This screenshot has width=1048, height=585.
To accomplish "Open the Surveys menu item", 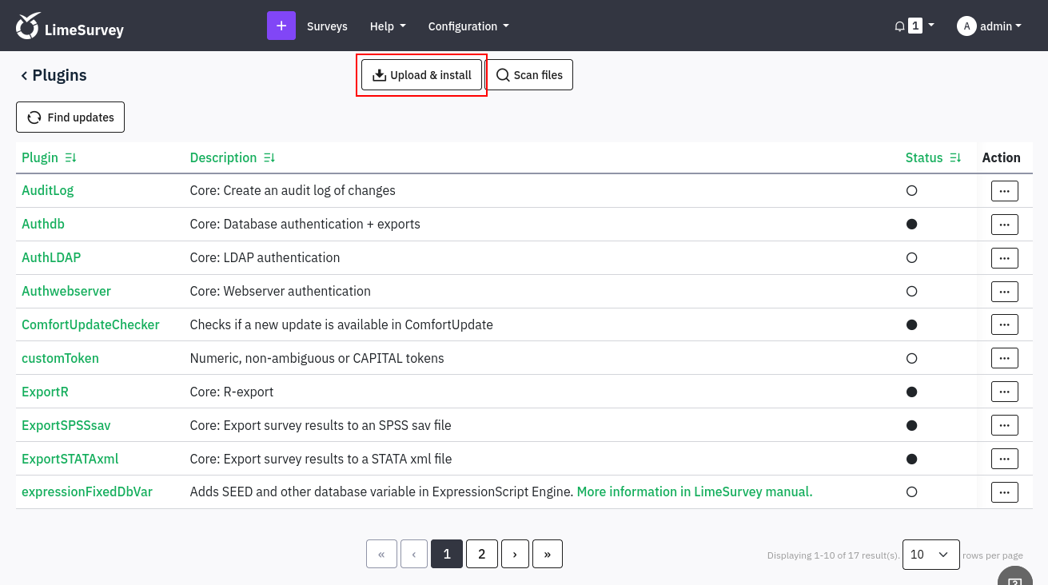I will 327,26.
